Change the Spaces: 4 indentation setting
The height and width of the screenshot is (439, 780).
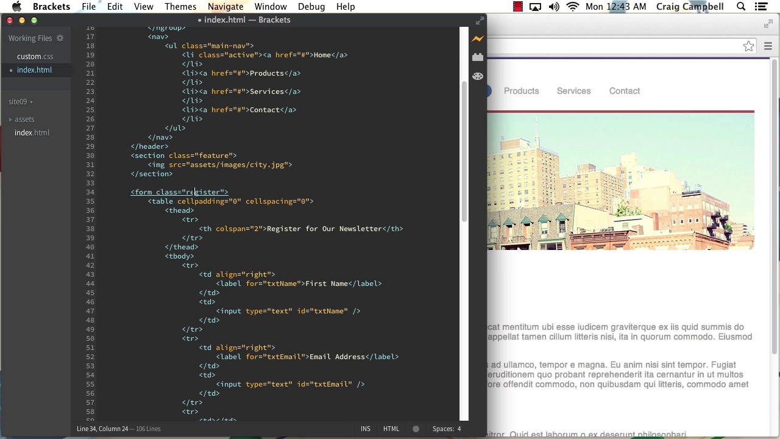coord(447,429)
